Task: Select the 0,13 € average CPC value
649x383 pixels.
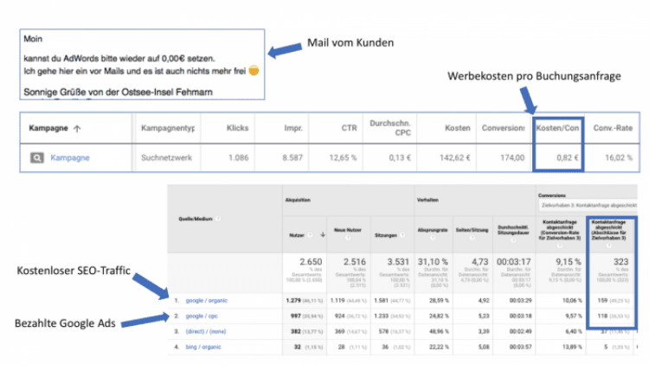Action: coord(400,157)
